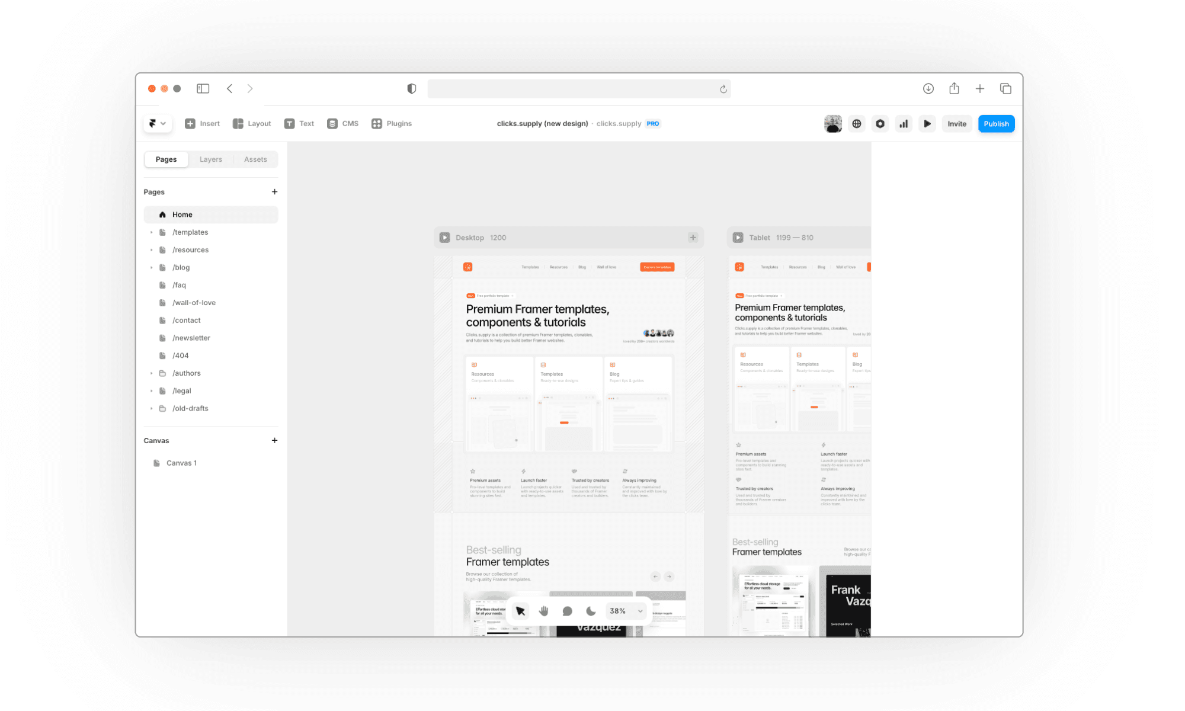Toggle browser sidebar panel
Viewport: 1185px width, 711px height.
point(203,89)
